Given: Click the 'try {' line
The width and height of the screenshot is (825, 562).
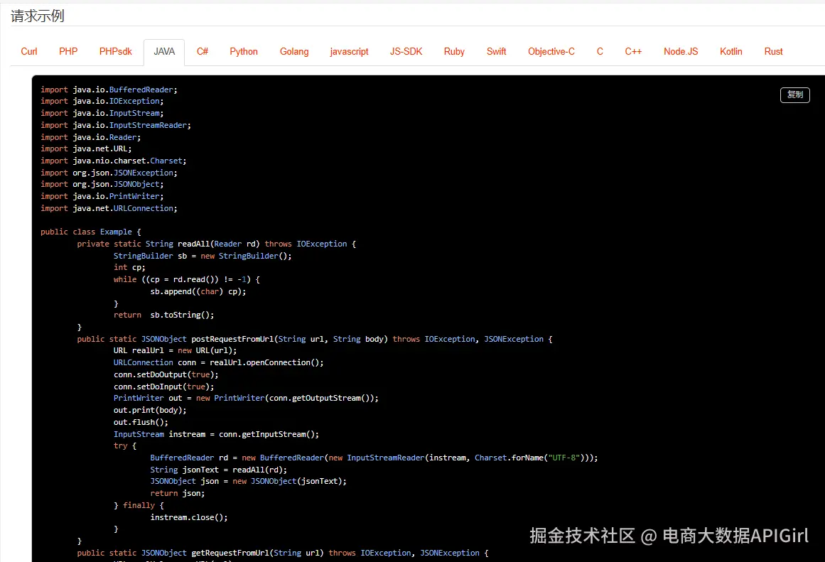Looking at the screenshot, I should point(125,445).
